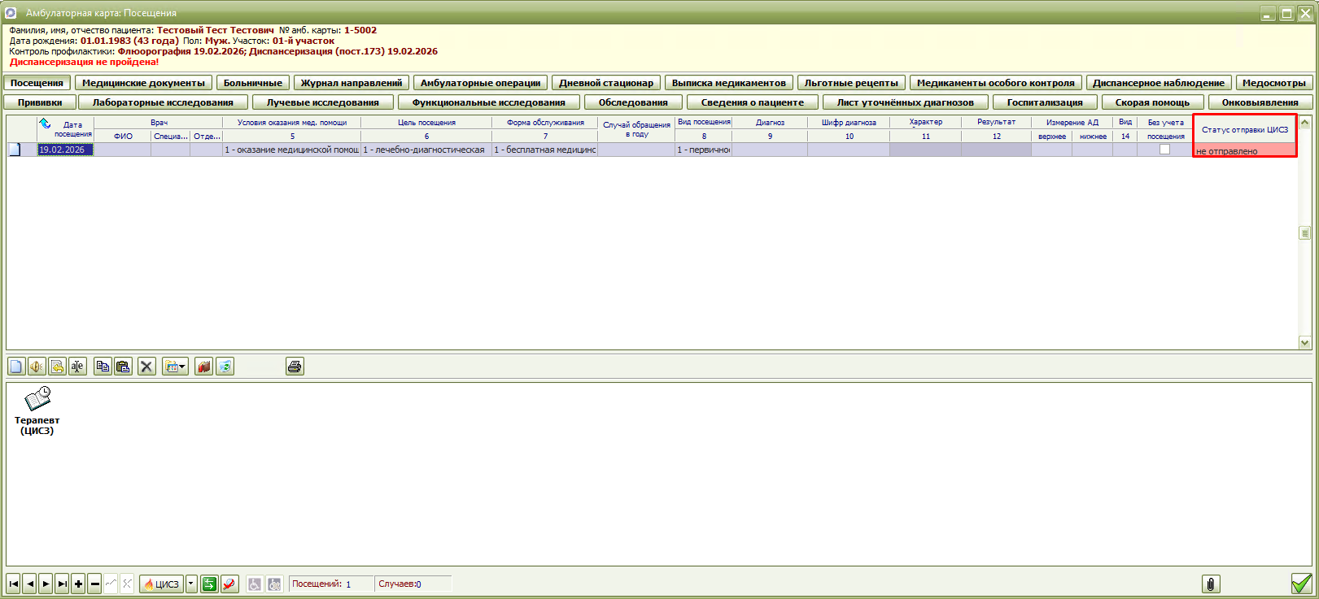The width and height of the screenshot is (1319, 599).
Task: Add a record with the plus button
Action: point(78,584)
